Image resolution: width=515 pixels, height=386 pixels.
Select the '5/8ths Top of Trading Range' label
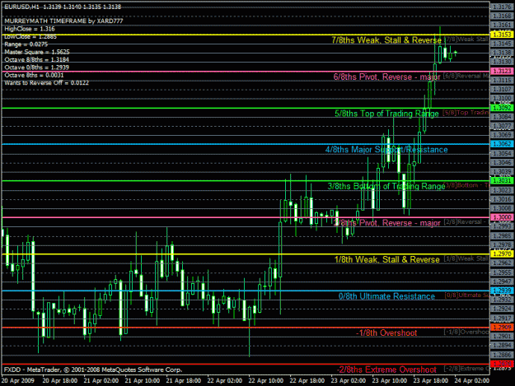pyautogui.click(x=386, y=114)
